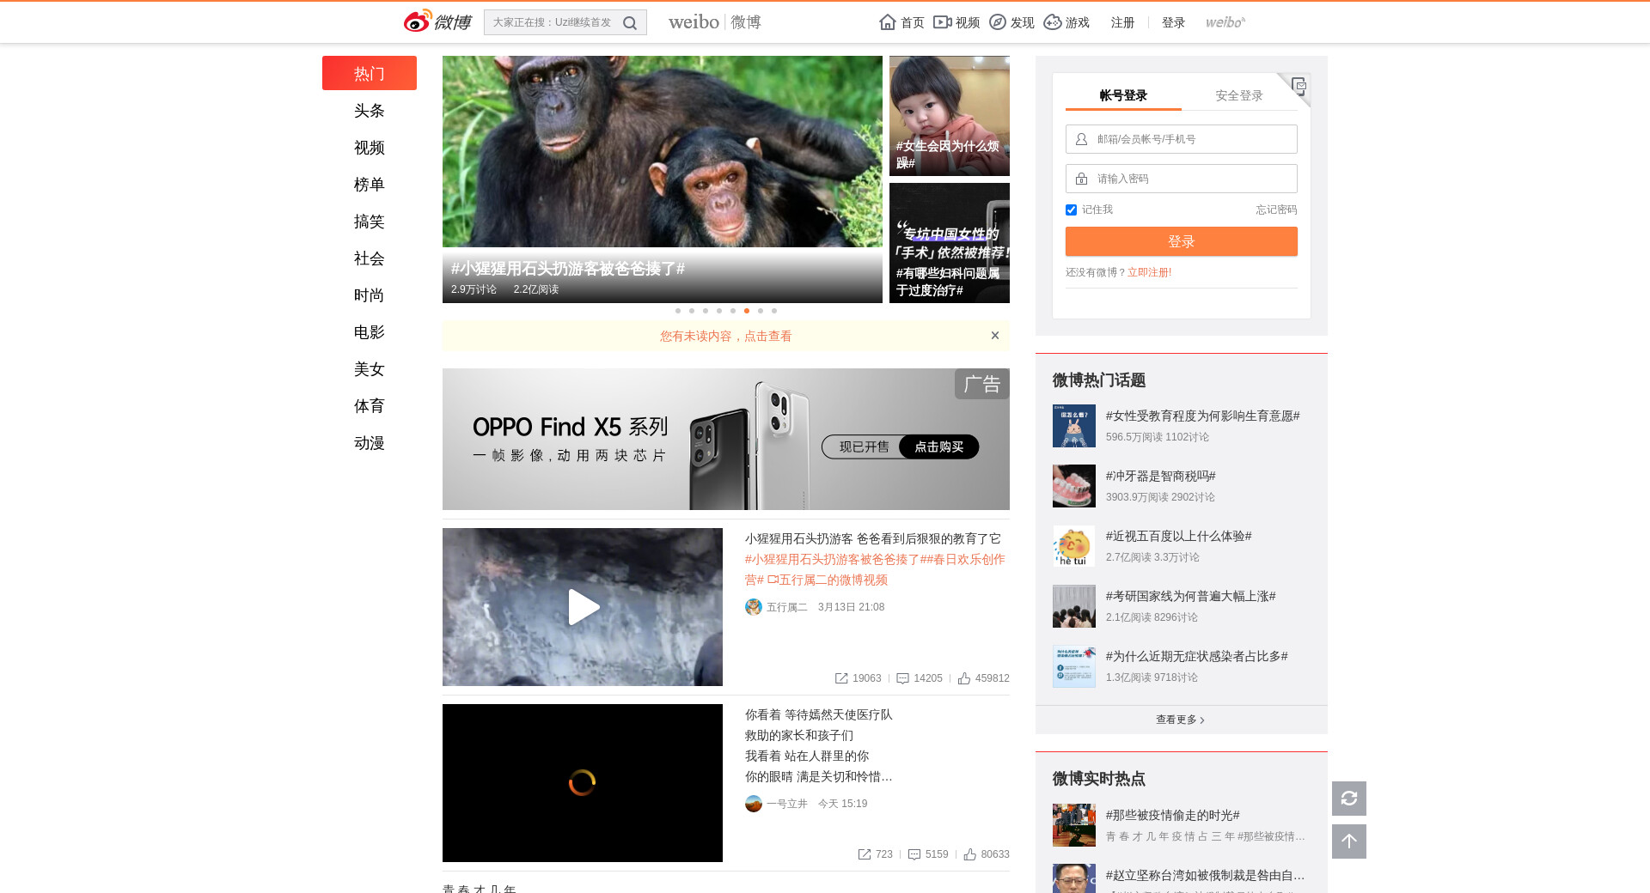1650x893 pixels.
Task: Select 搞笑 in the left category menu
Action: [x=370, y=222]
